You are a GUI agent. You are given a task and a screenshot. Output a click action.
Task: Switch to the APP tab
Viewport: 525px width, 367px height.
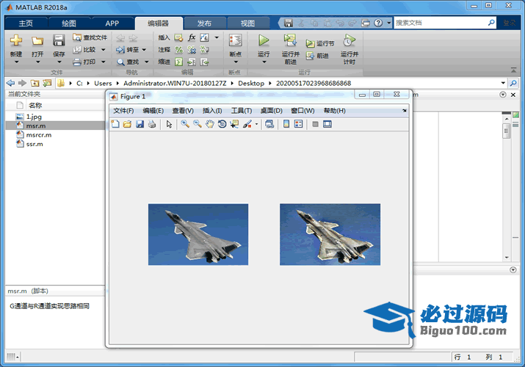pyautogui.click(x=112, y=23)
